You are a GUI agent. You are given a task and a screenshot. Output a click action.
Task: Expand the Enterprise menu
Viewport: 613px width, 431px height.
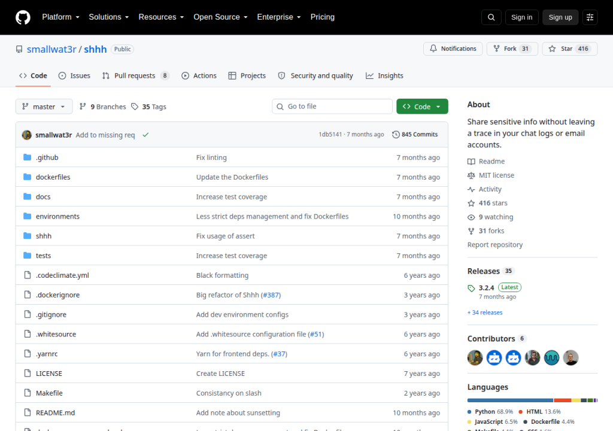[x=279, y=17]
